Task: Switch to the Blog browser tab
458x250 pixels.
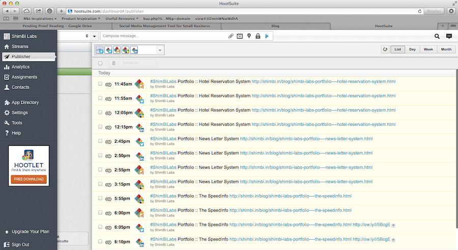Action: 275,25
